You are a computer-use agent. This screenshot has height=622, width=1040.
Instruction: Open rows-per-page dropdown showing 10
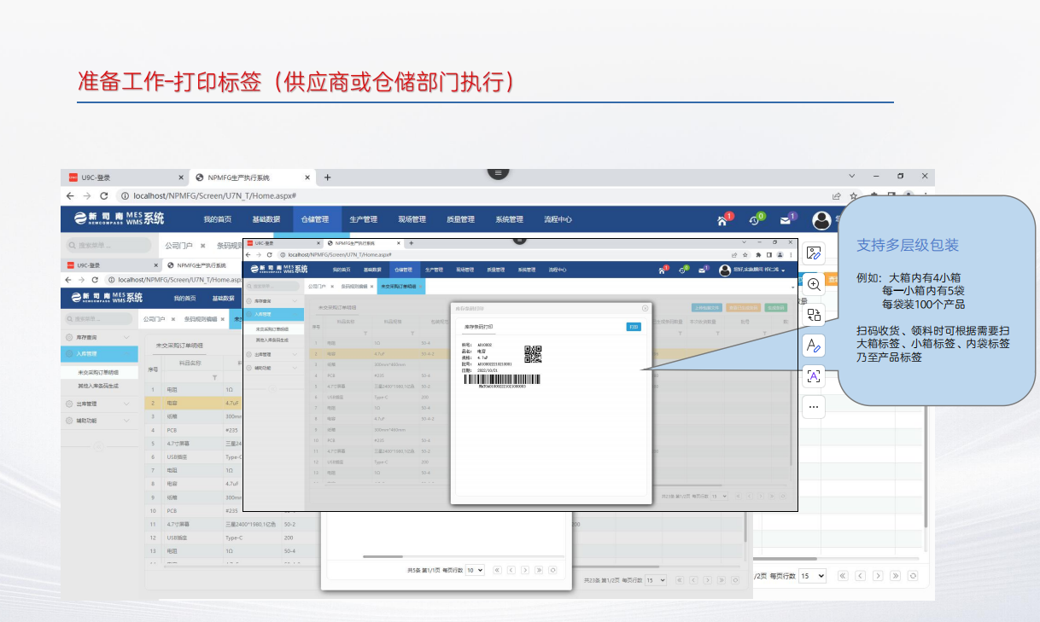click(x=475, y=570)
